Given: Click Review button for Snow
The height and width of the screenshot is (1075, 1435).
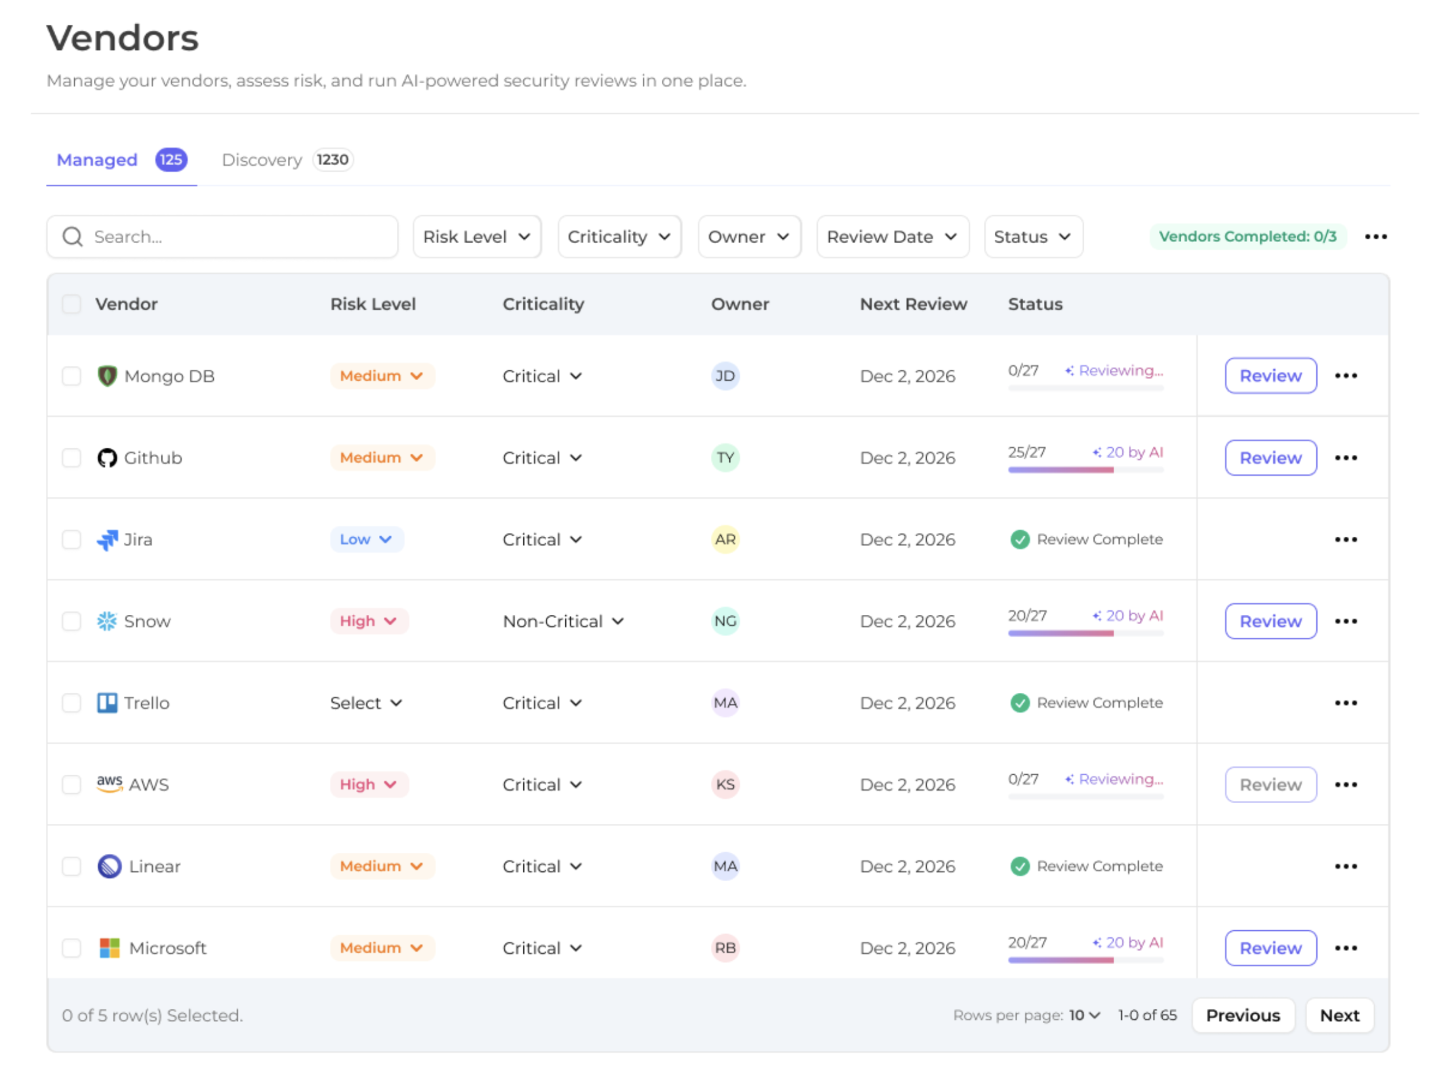Looking at the screenshot, I should coord(1270,621).
